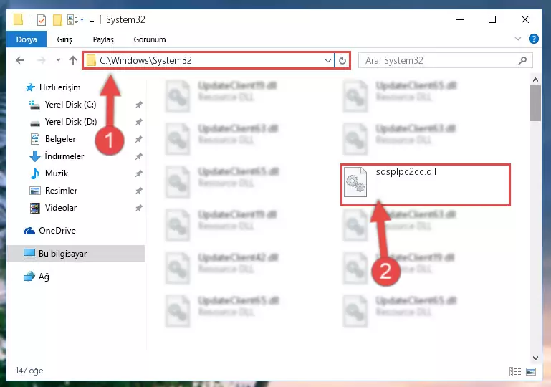Click the pin icon next to Videolar
551x387 pixels.
(x=139, y=208)
